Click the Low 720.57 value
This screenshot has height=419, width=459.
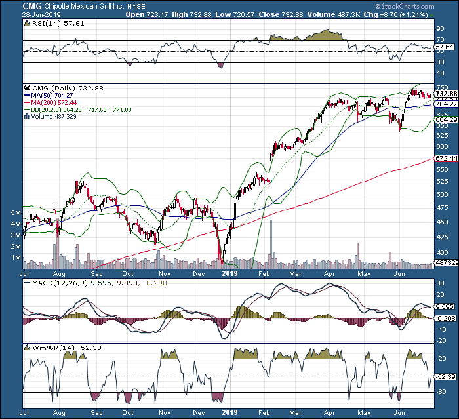[235, 15]
